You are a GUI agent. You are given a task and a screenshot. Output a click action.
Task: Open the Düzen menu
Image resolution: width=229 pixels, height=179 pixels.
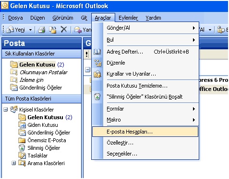click(37, 18)
